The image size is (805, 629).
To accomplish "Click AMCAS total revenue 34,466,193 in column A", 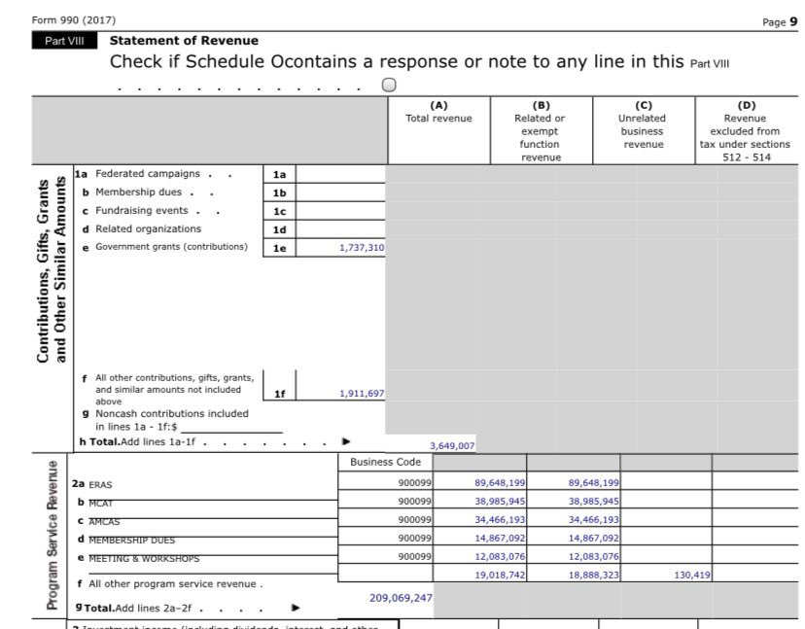I will pos(500,520).
